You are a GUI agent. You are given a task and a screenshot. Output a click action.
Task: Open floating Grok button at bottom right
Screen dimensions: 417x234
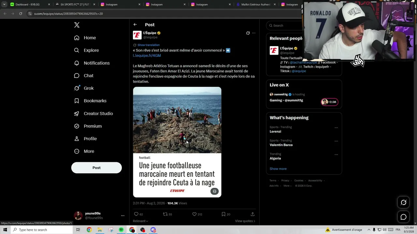(403, 202)
